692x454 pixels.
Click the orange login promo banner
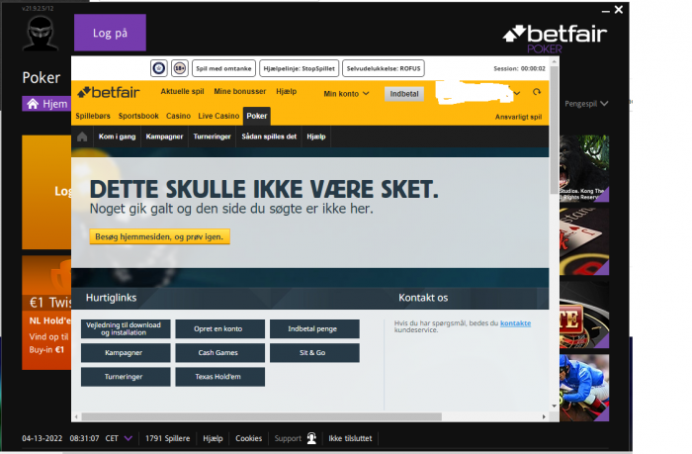pyautogui.click(x=46, y=192)
